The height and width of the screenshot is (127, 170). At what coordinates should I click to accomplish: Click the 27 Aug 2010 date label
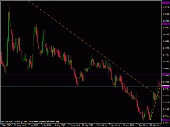(x=74, y=125)
